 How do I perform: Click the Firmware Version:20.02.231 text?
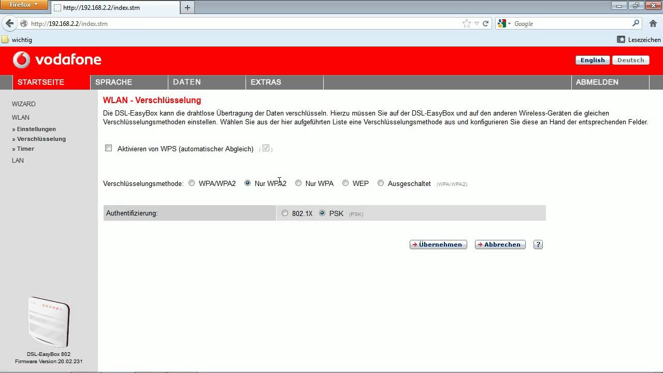49,362
